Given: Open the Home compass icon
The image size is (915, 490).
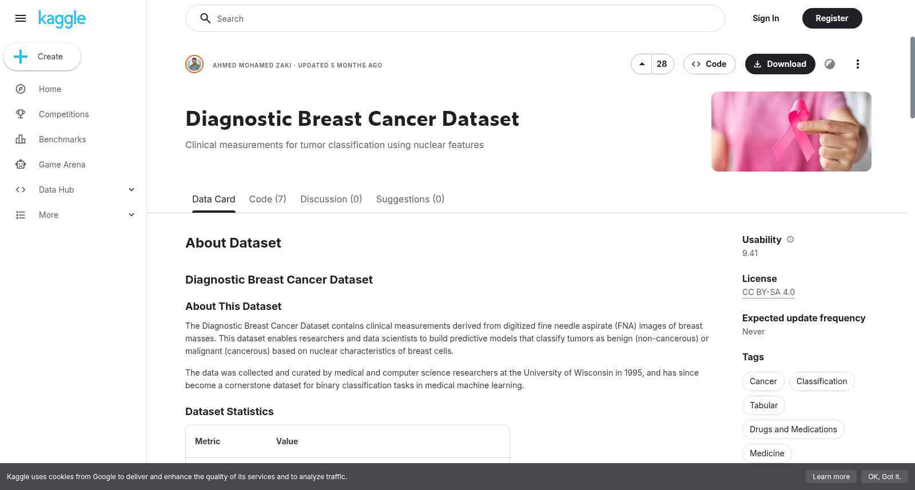Looking at the screenshot, I should [21, 89].
